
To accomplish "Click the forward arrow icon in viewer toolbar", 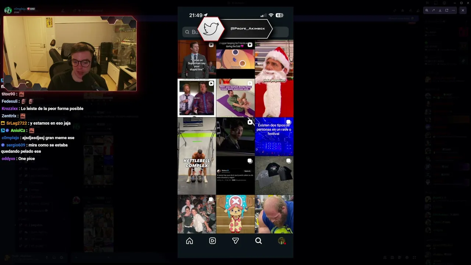I will 433,10.
